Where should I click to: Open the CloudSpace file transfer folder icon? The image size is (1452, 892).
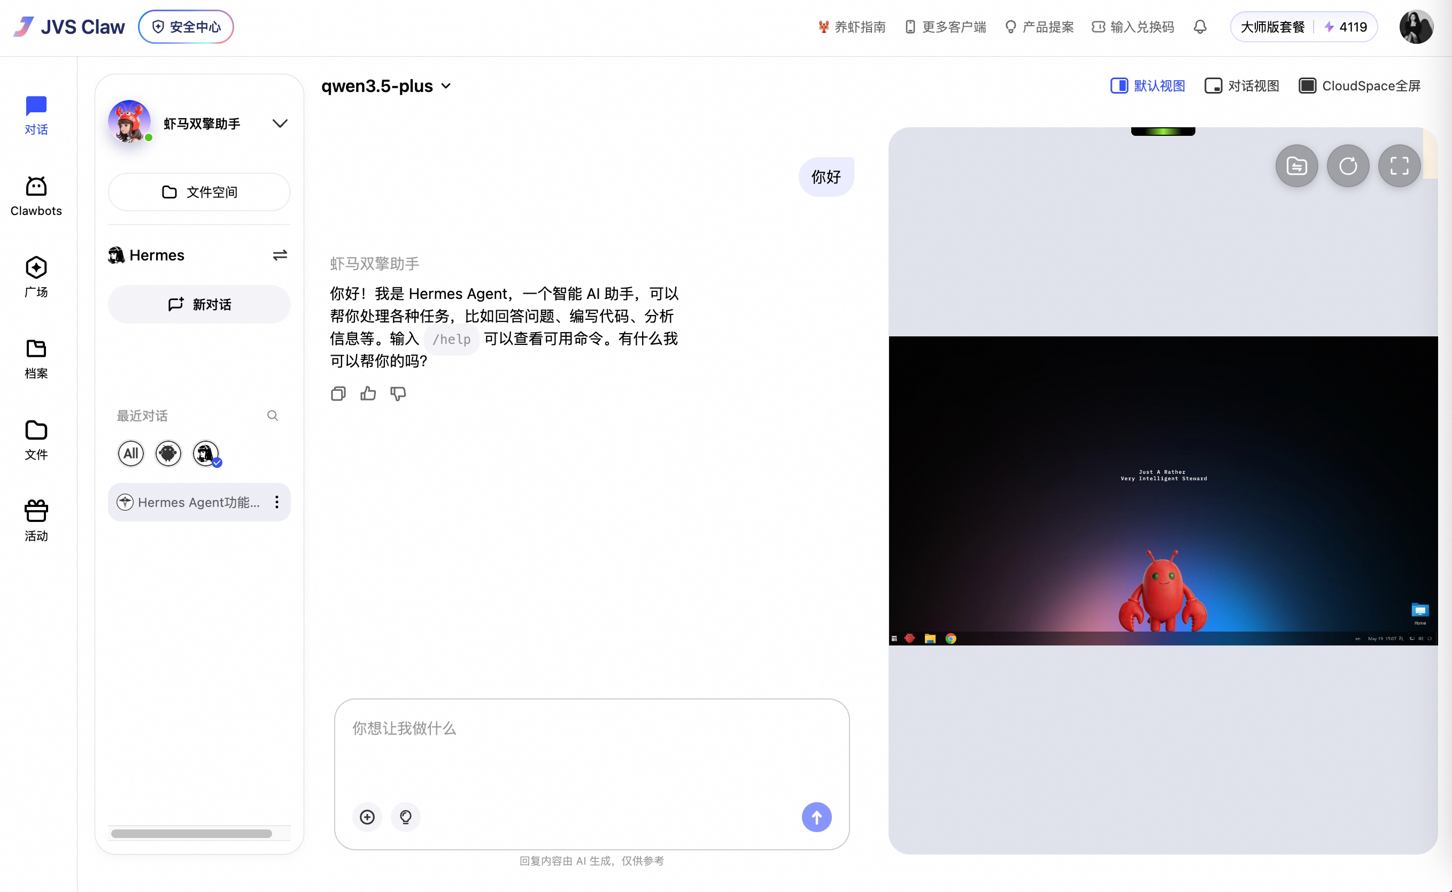(1296, 166)
